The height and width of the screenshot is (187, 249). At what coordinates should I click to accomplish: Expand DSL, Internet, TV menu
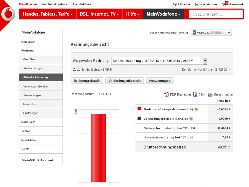tap(100, 14)
